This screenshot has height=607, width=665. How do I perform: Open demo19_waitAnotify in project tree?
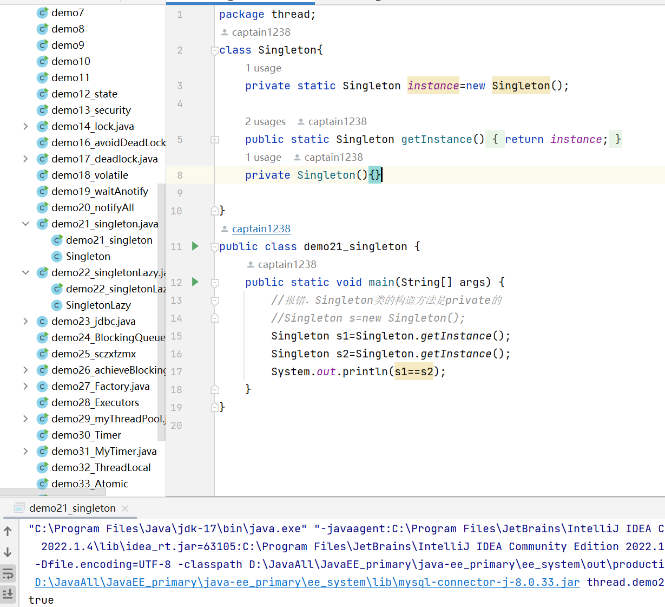[x=100, y=191]
